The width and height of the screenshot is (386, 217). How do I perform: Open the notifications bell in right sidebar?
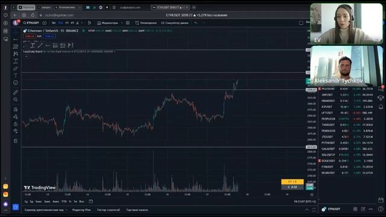click(381, 107)
